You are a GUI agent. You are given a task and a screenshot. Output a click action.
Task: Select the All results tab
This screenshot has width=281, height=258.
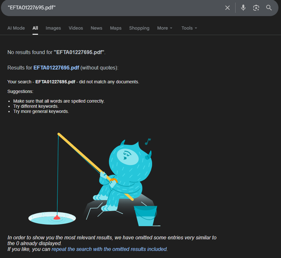35,28
